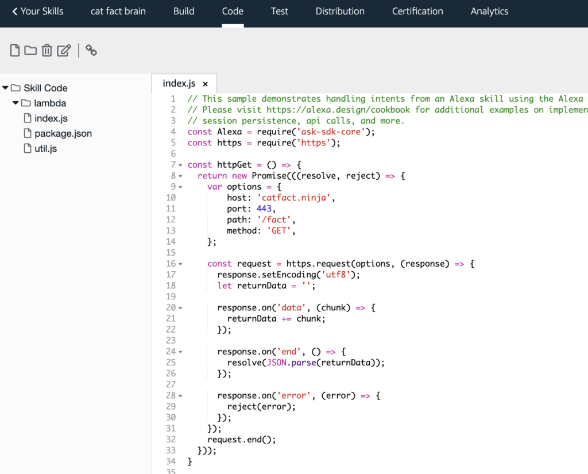Fold end handler at line 24
Screen dimensions: 588x474
click(x=180, y=352)
